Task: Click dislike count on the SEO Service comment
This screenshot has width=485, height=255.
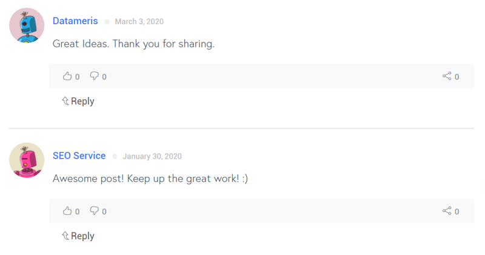Action: pos(104,211)
